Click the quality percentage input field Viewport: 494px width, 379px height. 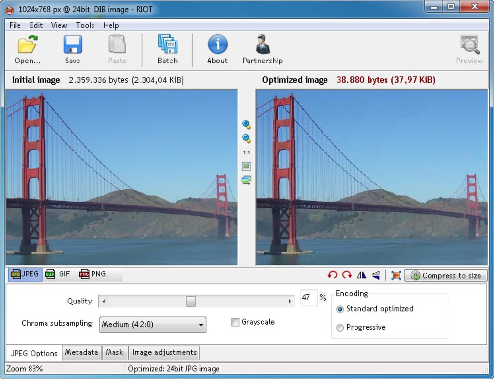308,298
